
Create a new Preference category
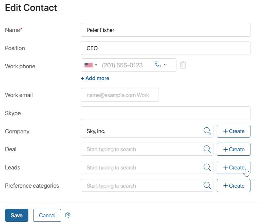(234, 186)
